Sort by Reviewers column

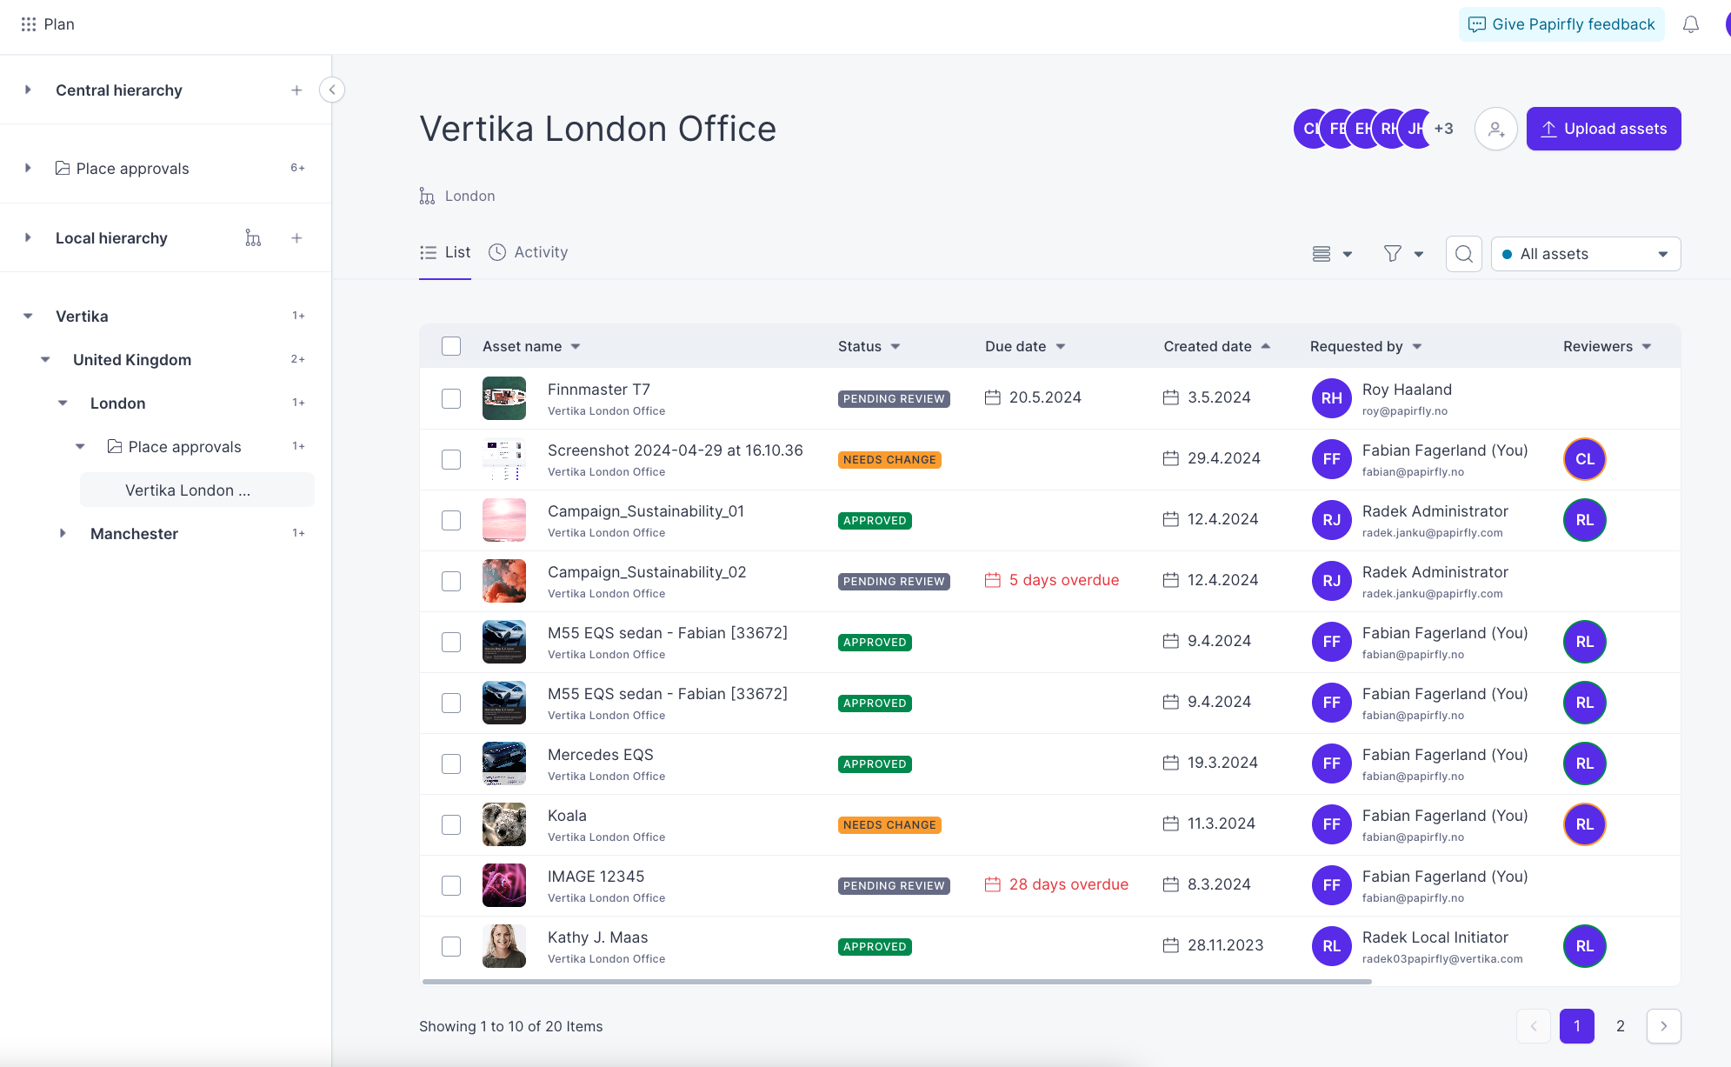point(1607,346)
